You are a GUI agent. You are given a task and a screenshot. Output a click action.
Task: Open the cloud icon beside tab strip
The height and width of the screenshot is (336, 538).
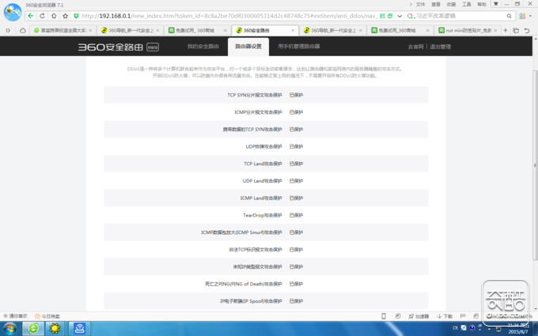tap(23, 31)
